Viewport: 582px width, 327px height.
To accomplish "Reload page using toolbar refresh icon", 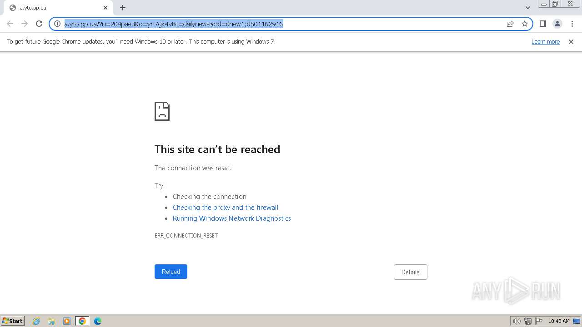I will (39, 24).
